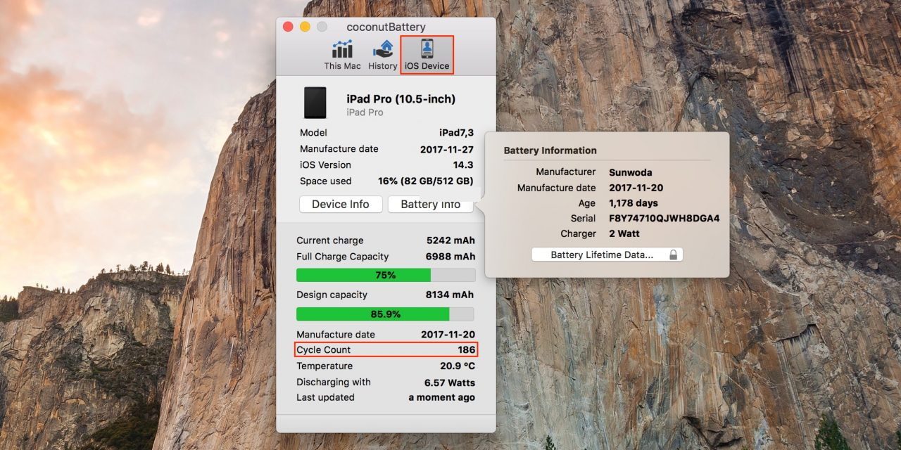The height and width of the screenshot is (450, 901).
Task: Select the model identifier iPad7,3
Action: (456, 133)
